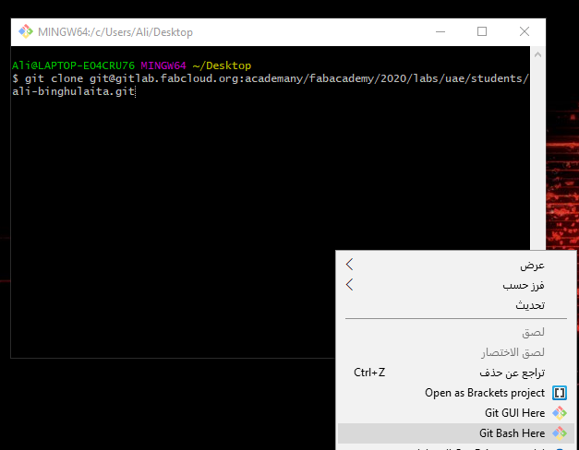Screen dimensions: 579x450
Task: Expand the عرض submenu chevron
Action: coord(349,265)
